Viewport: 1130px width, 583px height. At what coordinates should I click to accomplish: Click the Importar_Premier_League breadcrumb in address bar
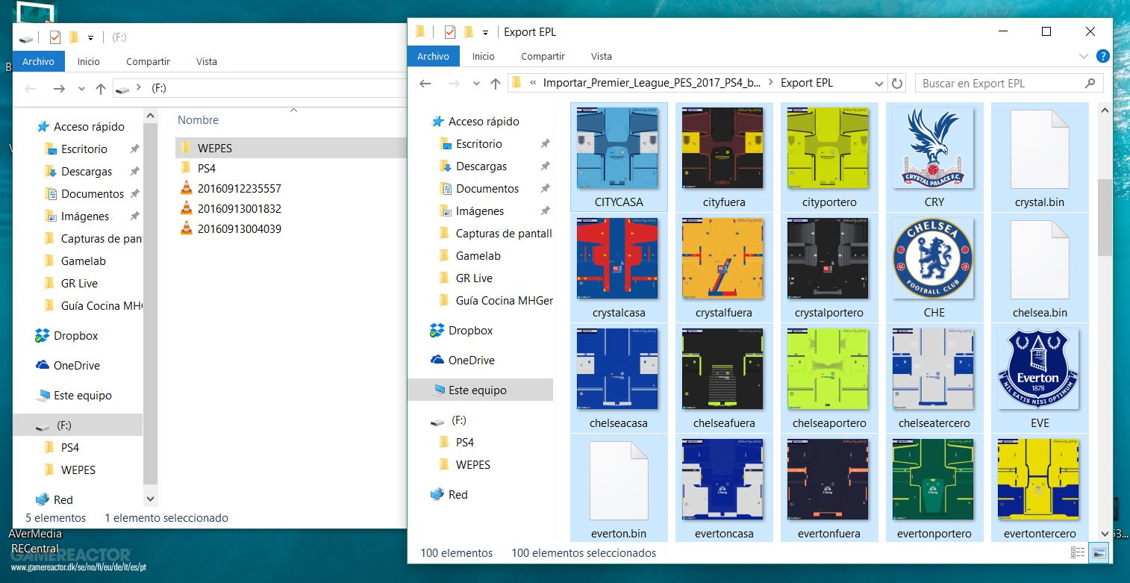click(x=652, y=83)
